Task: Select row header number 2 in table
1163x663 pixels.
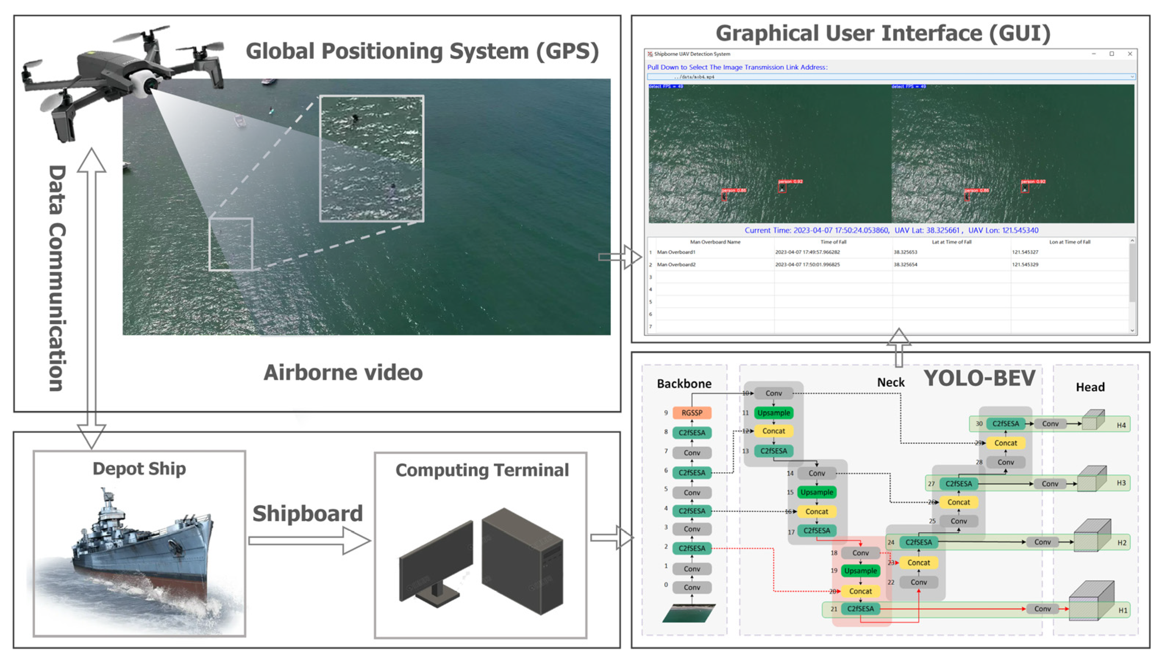Action: click(650, 264)
